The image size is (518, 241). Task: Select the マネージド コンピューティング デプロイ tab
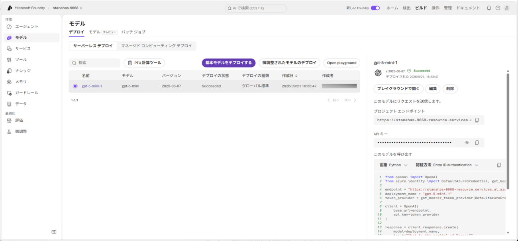pyautogui.click(x=156, y=46)
